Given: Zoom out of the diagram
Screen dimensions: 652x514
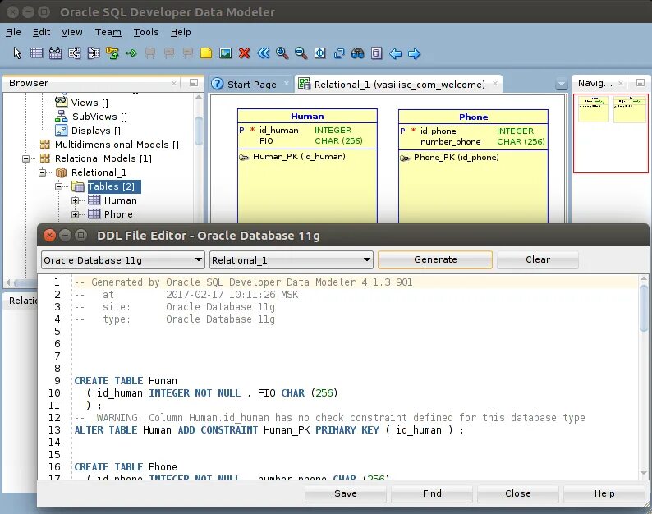Looking at the screenshot, I should click(301, 53).
